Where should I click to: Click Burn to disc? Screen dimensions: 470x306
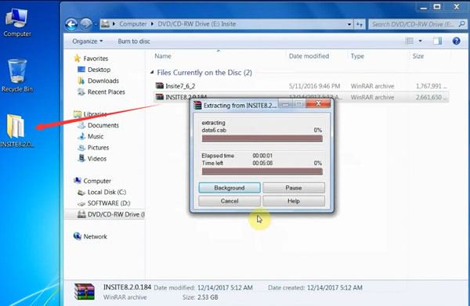coord(134,41)
